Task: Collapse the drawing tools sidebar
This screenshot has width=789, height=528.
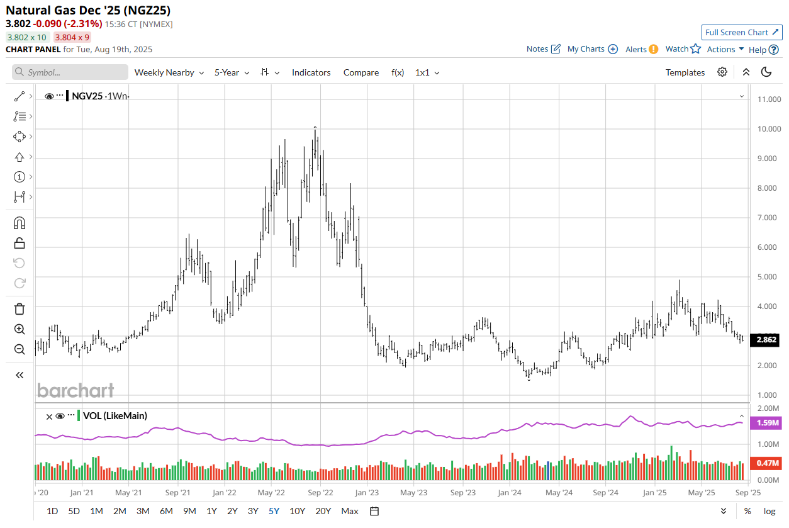Action: point(20,375)
